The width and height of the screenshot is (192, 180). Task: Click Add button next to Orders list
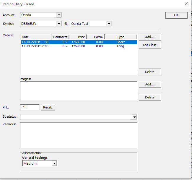point(150,37)
